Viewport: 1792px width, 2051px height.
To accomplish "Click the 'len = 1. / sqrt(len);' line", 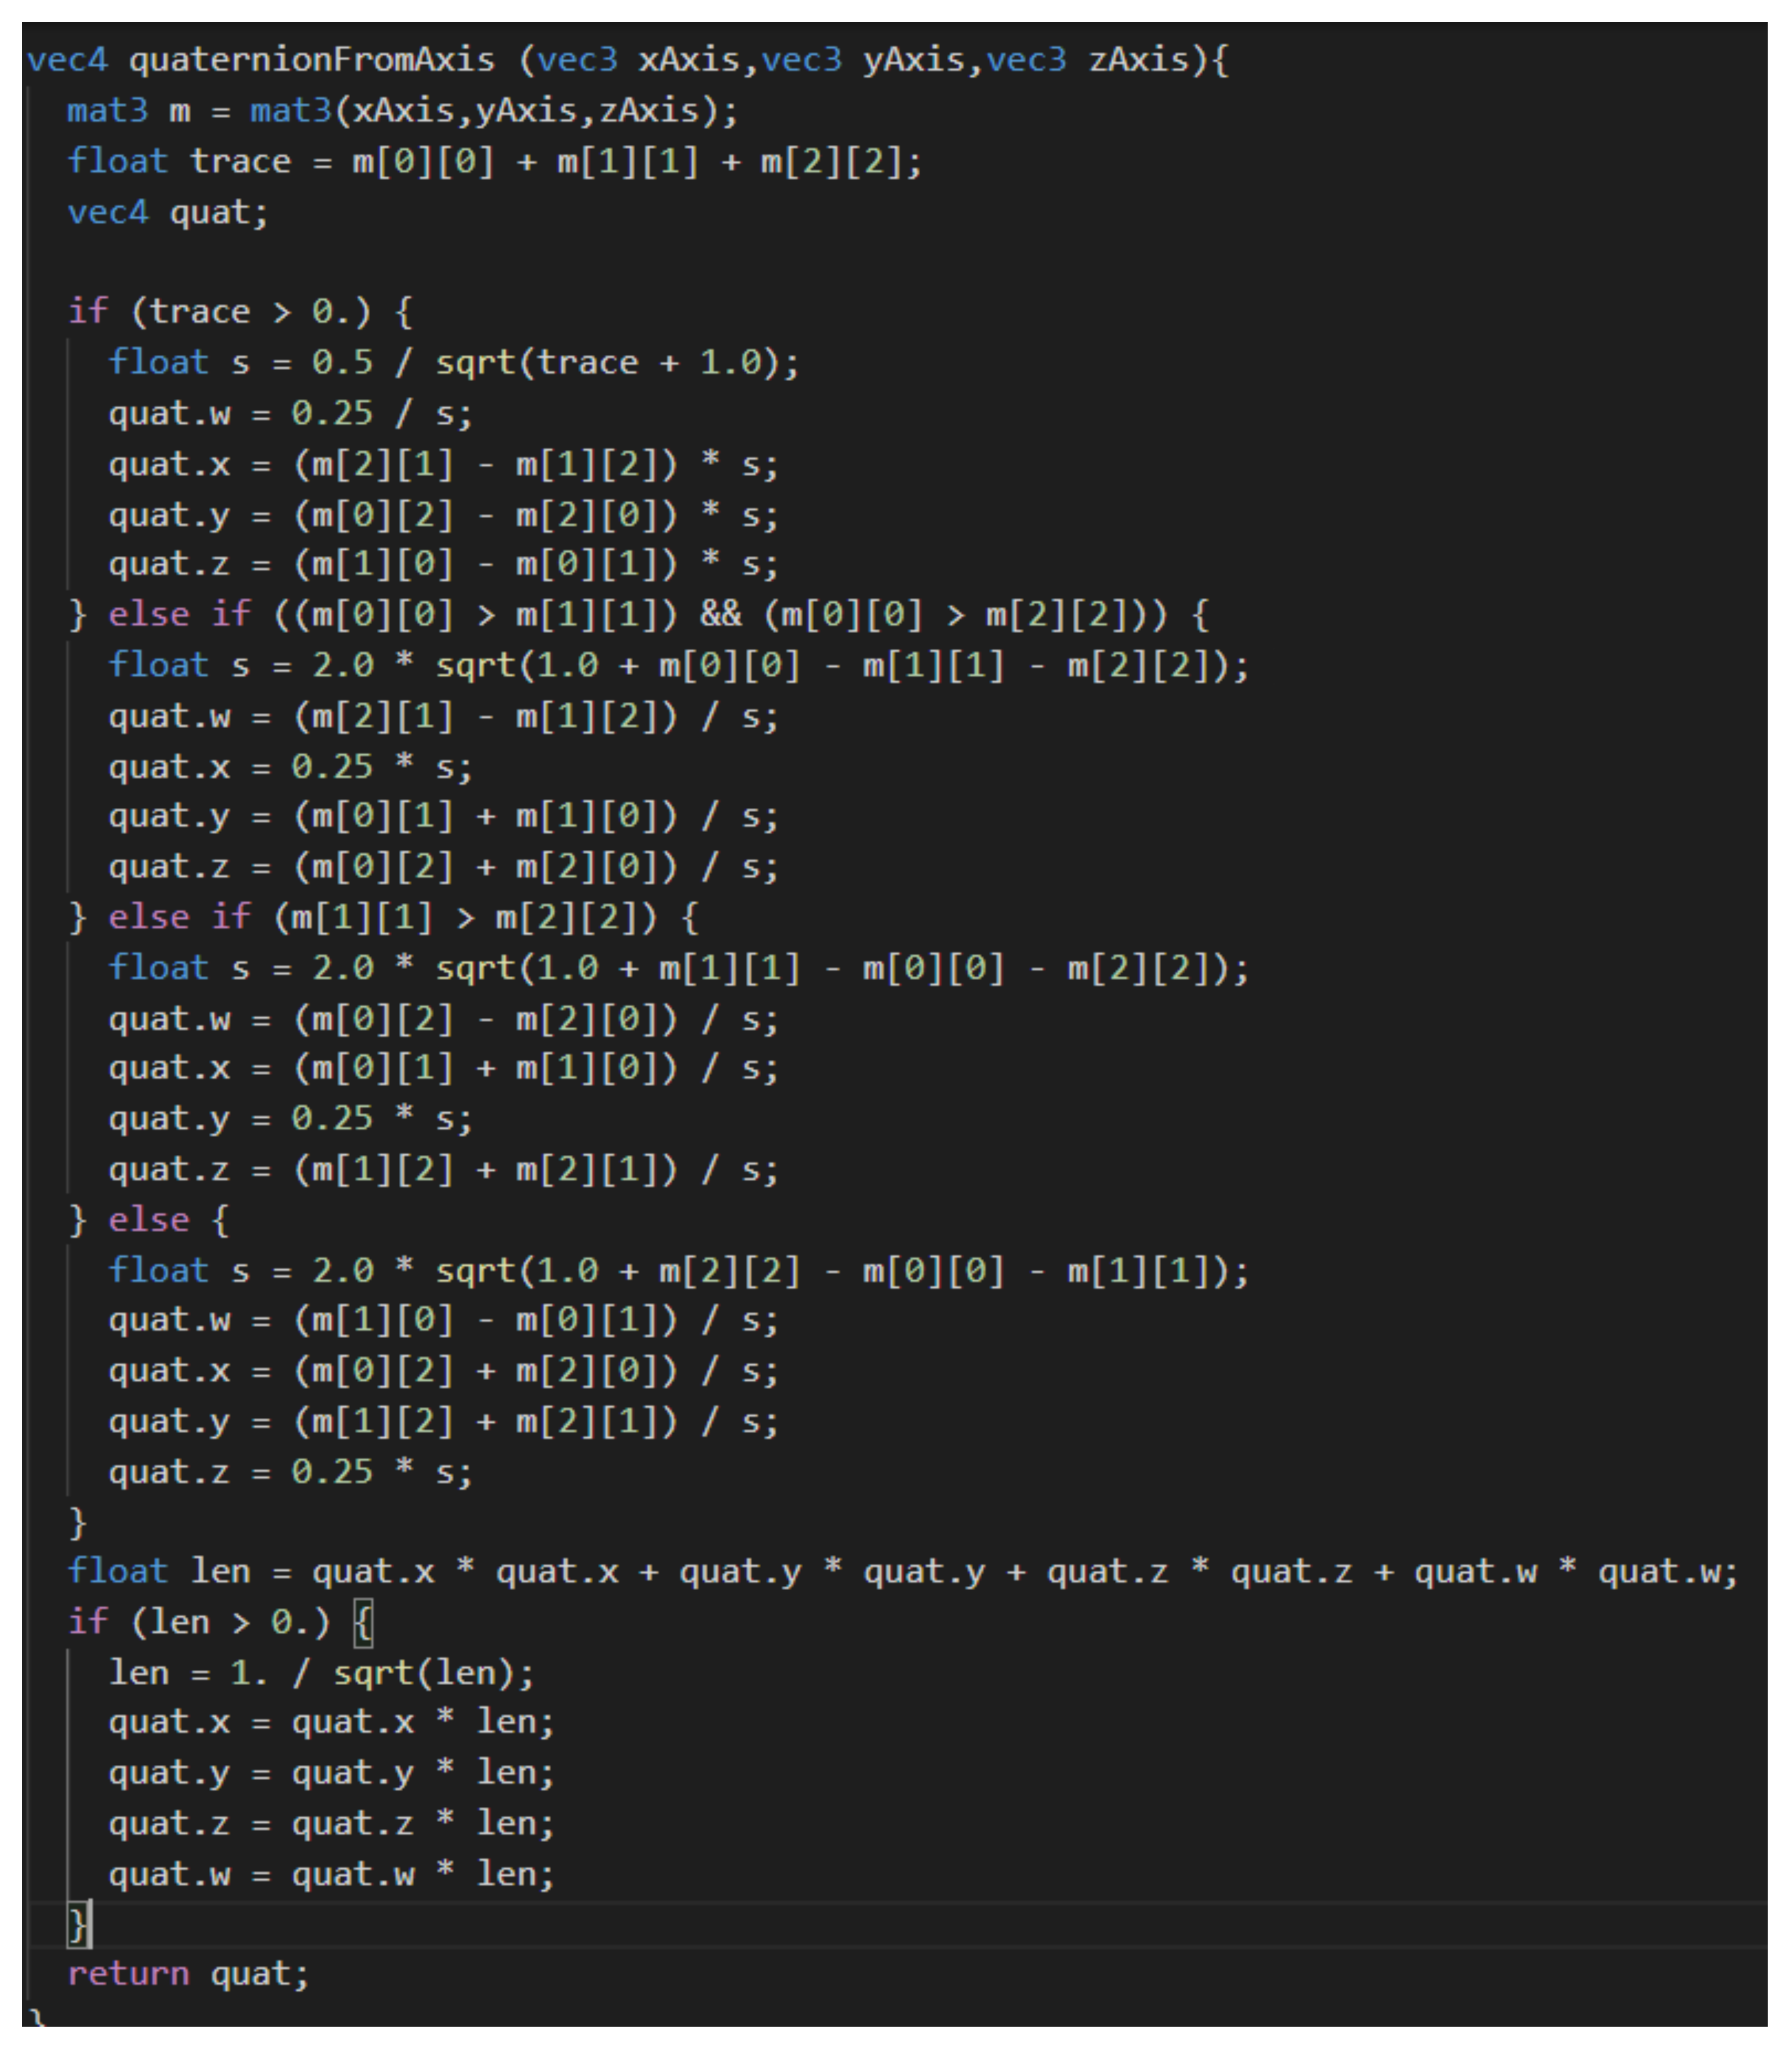I will click(x=321, y=1673).
